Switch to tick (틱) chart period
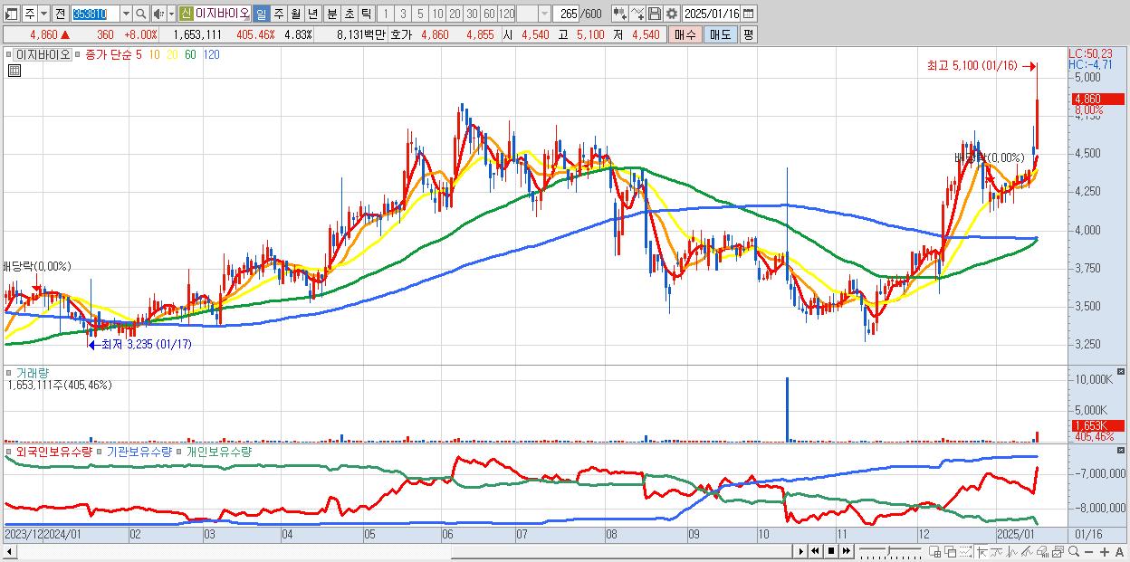This screenshot has width=1130, height=562. [366, 14]
